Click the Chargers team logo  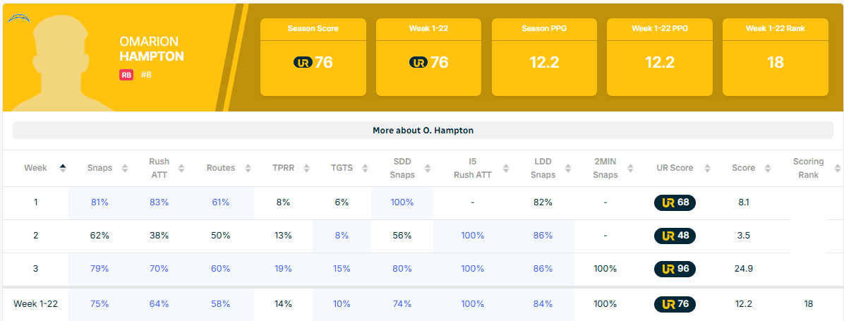point(18,18)
